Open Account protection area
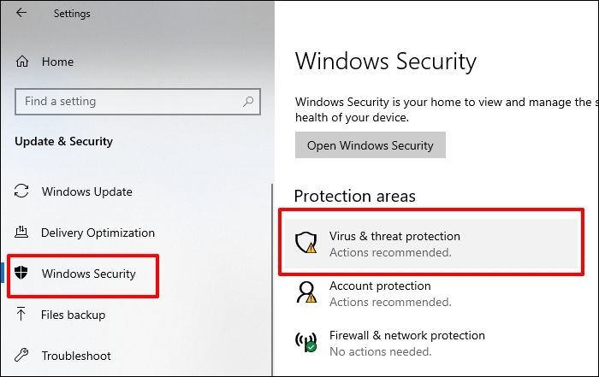Viewport: 599px width, 377px height. (x=380, y=286)
